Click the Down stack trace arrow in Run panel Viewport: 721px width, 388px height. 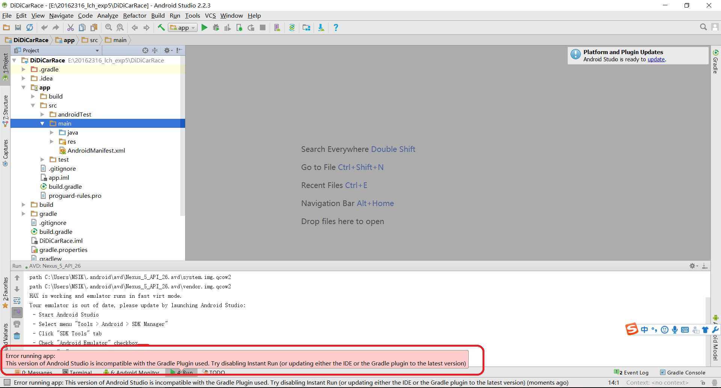point(17,289)
